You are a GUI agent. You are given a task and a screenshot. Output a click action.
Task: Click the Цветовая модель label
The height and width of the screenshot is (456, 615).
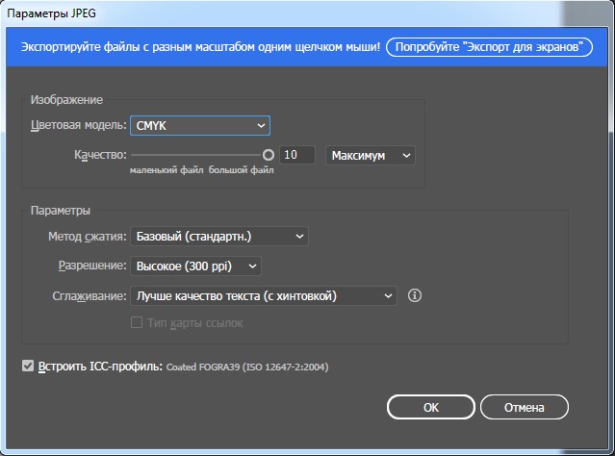pyautogui.click(x=79, y=125)
